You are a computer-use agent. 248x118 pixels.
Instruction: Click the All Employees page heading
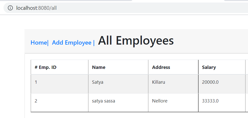click(136, 41)
